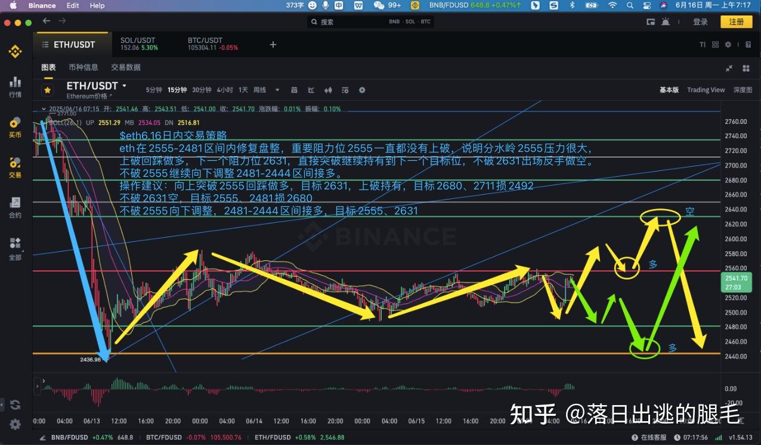This screenshot has width=761, height=445.
Task: Click the 注册 register button
Action: pyautogui.click(x=737, y=22)
